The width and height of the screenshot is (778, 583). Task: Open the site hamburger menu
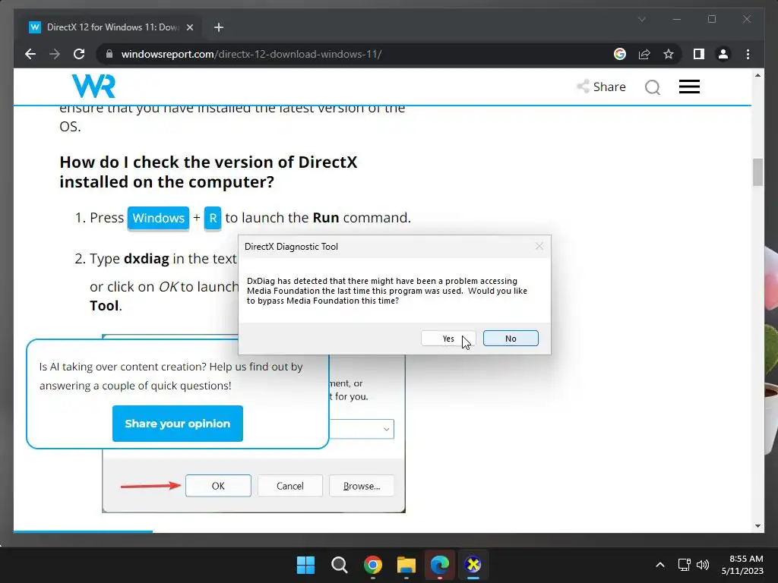[x=689, y=87]
